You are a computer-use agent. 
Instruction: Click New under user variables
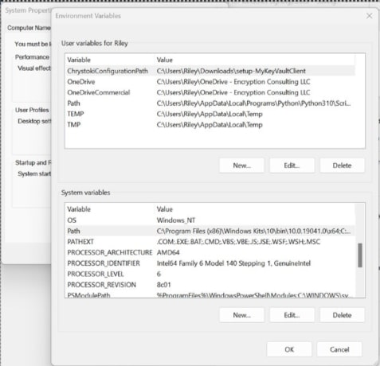241,165
